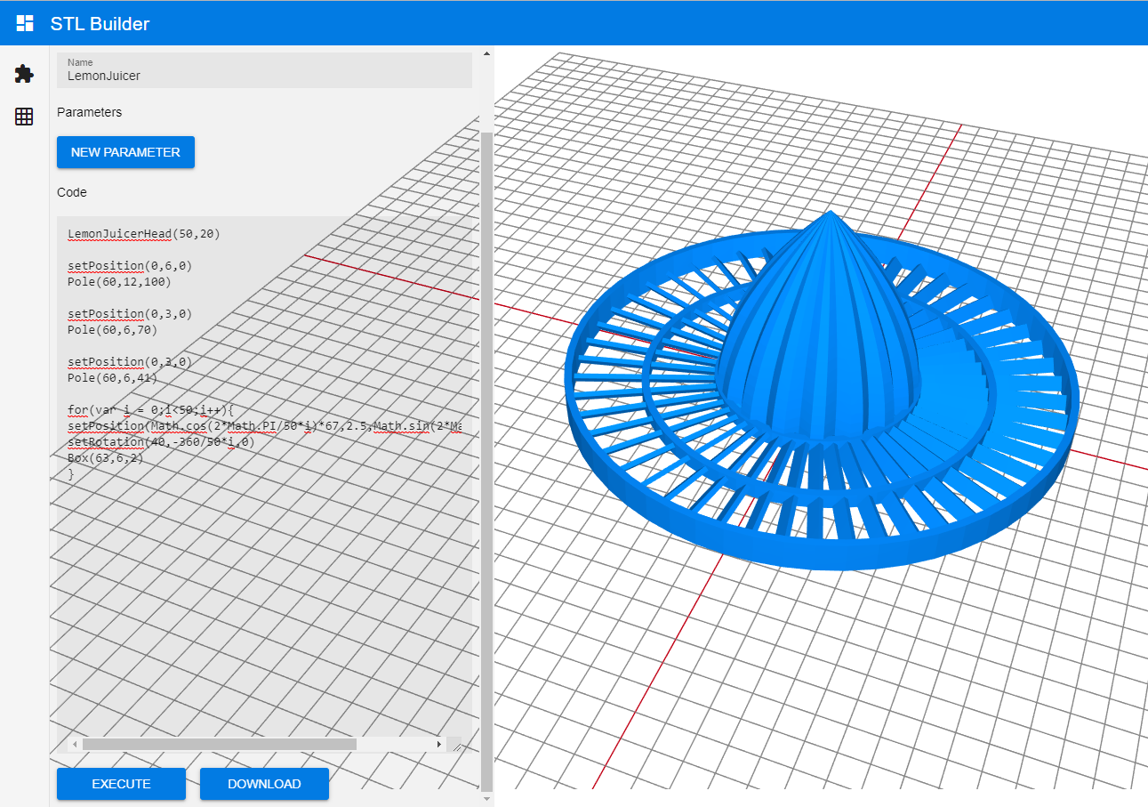Open the grid table icon in sidebar
Screen dimensions: 1148x807
24,117
